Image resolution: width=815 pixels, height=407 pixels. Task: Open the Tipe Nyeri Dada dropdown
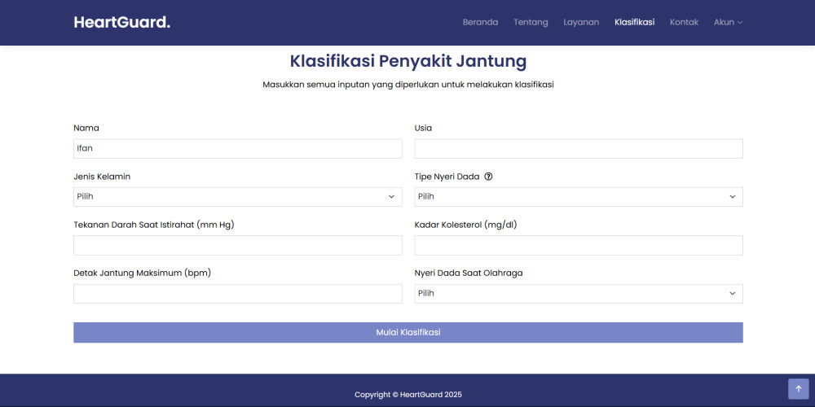pyautogui.click(x=579, y=197)
